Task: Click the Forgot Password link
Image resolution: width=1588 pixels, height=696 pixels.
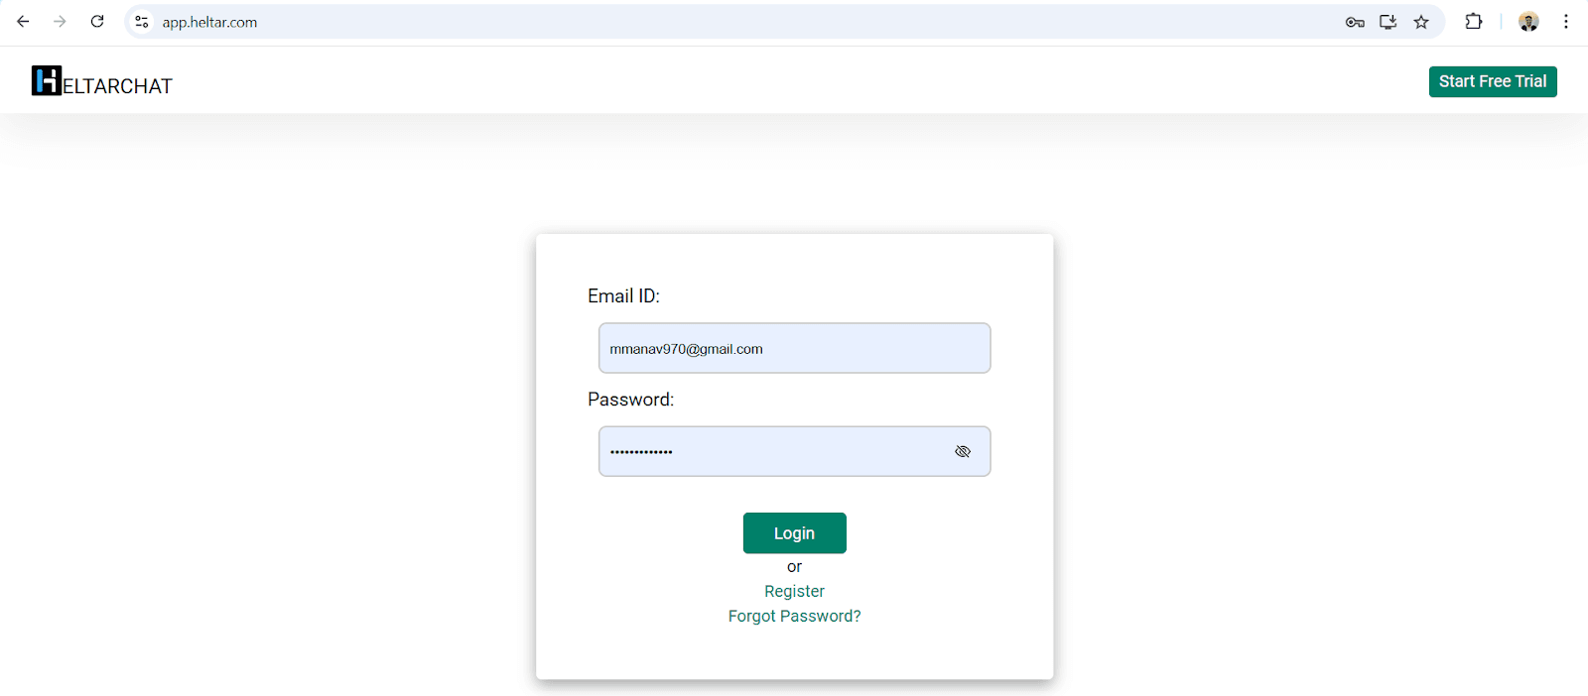Action: coord(794,615)
